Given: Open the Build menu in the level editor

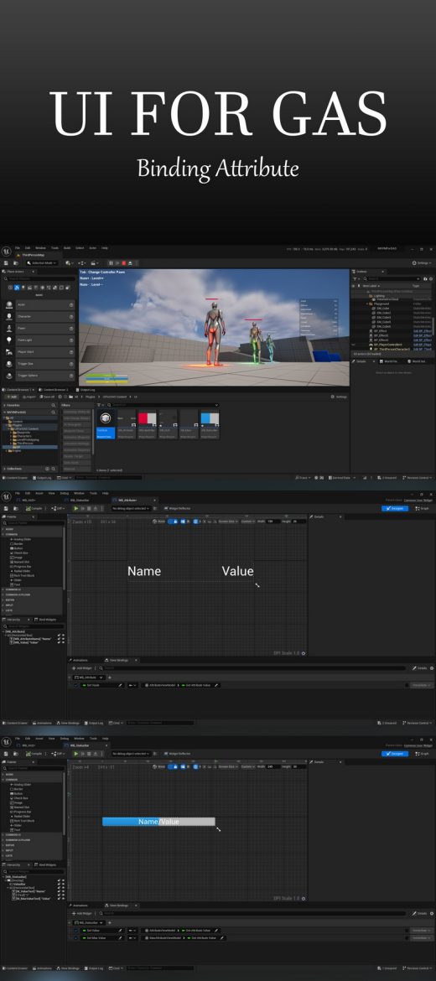Looking at the screenshot, I should point(68,247).
